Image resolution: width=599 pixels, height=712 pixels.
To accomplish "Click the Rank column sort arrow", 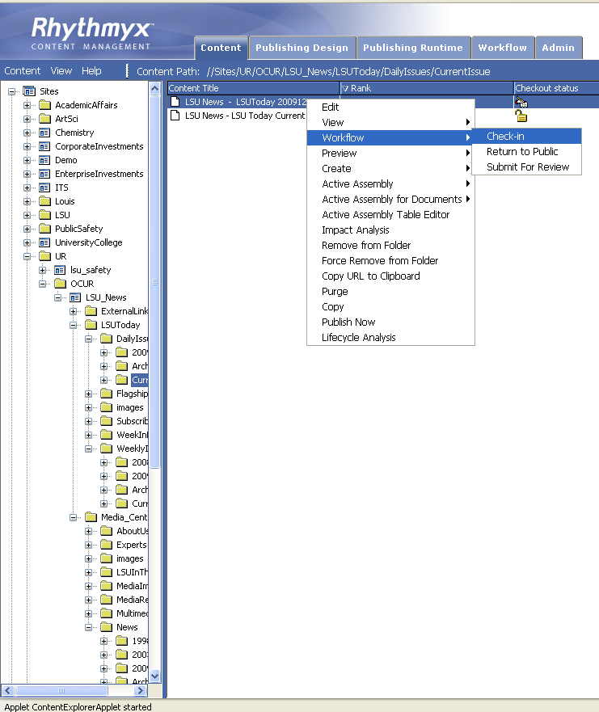I will point(345,89).
